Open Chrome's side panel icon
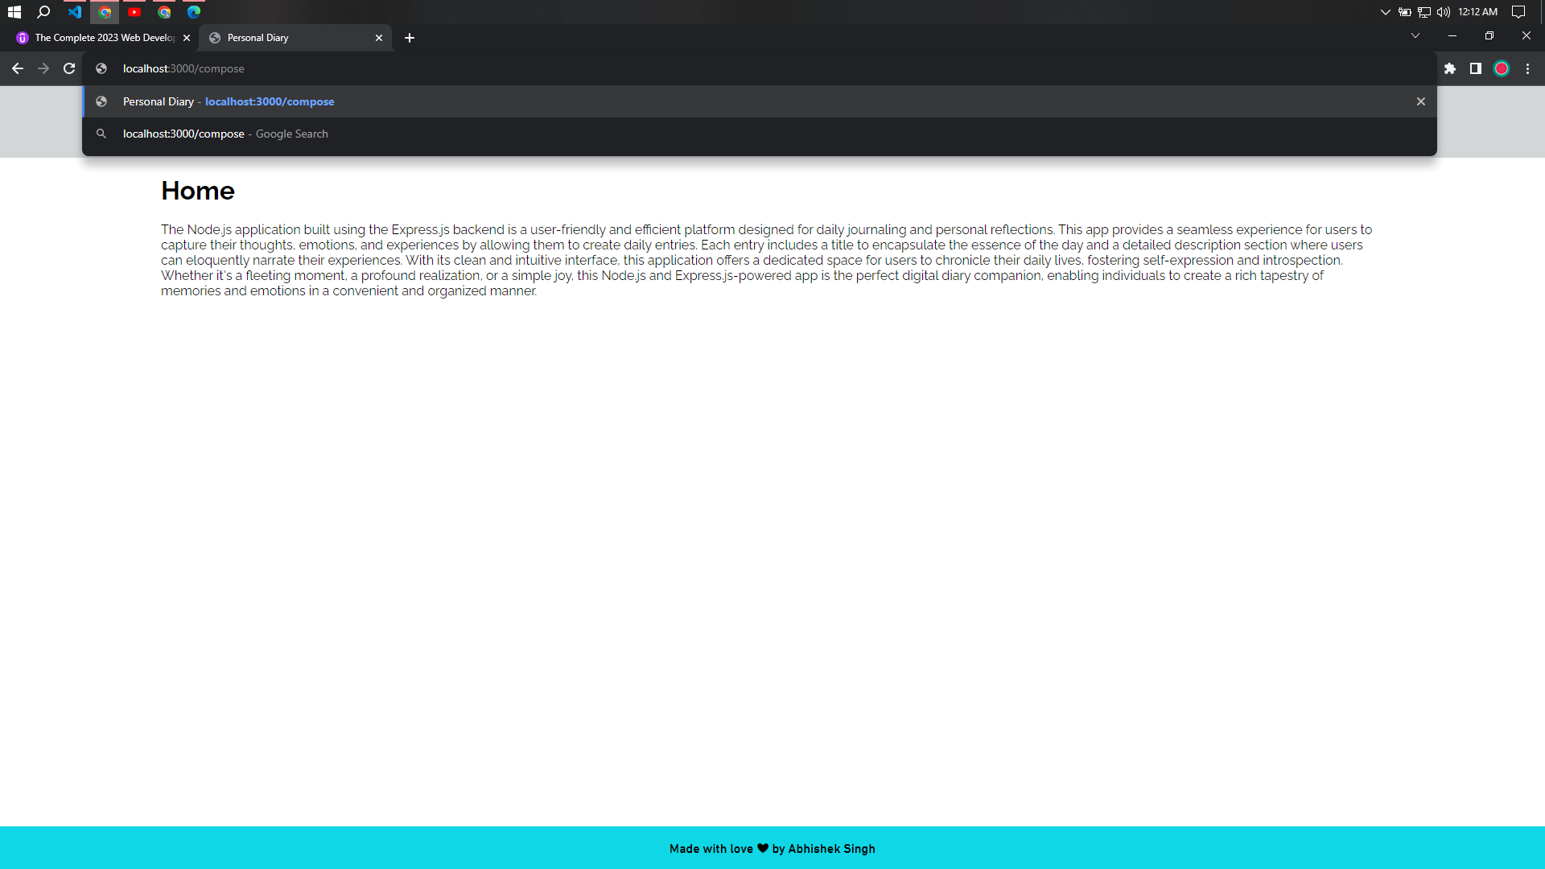The height and width of the screenshot is (869, 1545). pyautogui.click(x=1476, y=68)
